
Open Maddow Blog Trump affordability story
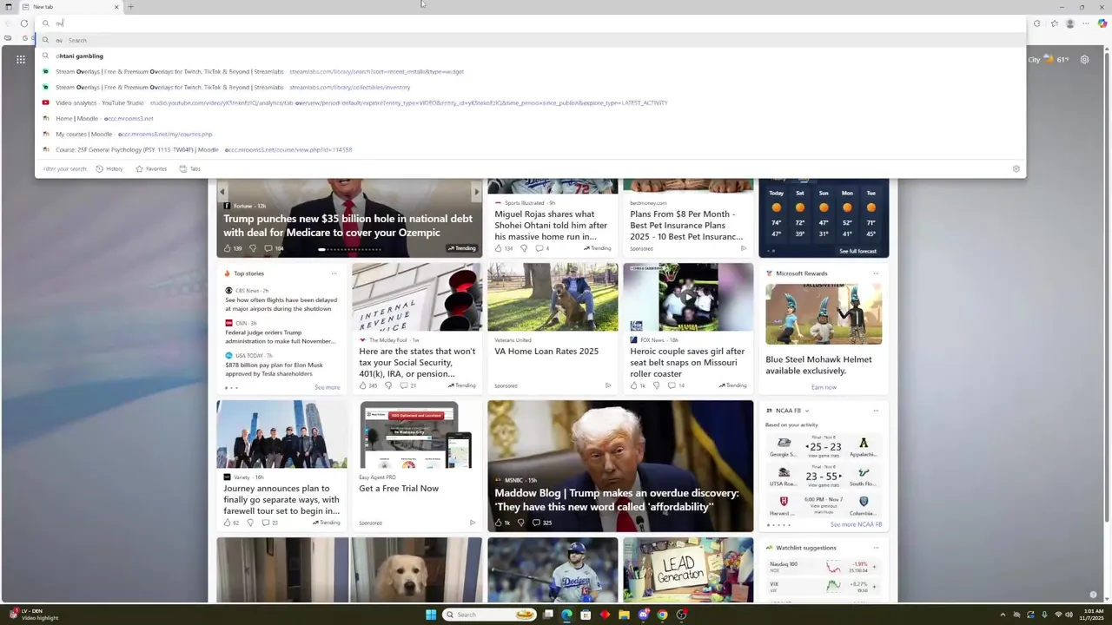coord(617,500)
